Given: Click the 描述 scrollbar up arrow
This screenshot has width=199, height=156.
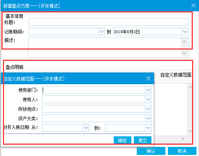Looking at the screenshot, I should (184, 42).
